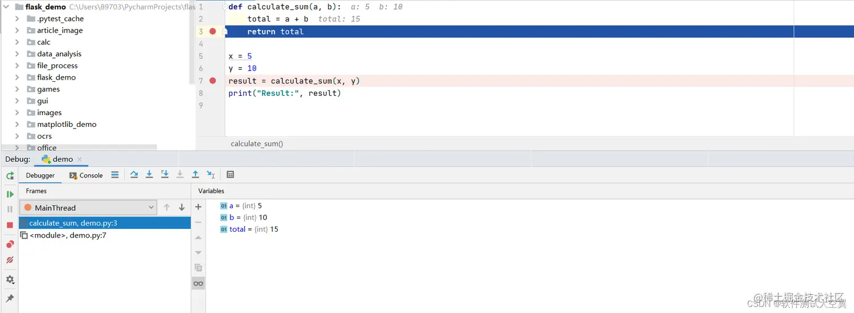Click the Force Step Into icon
The height and width of the screenshot is (313, 854).
[180, 175]
